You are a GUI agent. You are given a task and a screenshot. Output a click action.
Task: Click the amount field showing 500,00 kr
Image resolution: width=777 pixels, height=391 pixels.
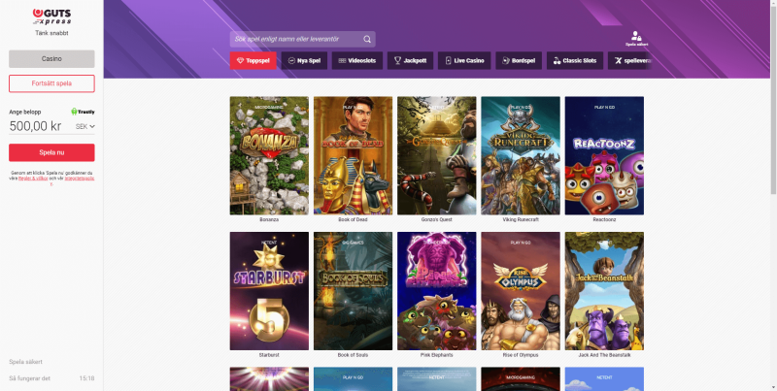tap(35, 126)
